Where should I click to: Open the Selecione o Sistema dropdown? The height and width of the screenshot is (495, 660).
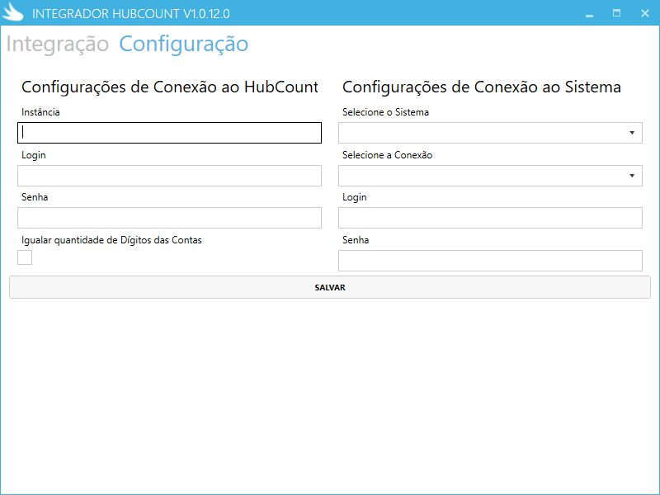coord(490,133)
